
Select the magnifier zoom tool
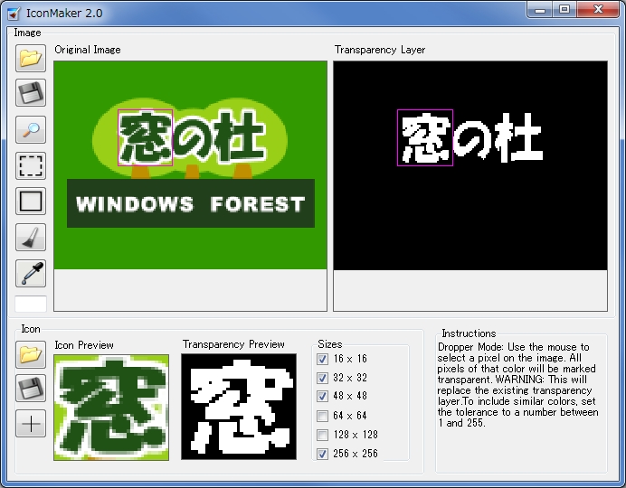[x=31, y=129]
